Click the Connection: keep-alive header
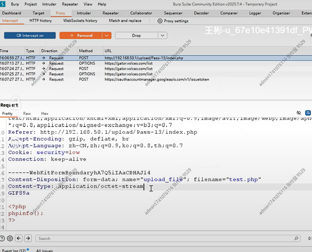 [x=47, y=159]
